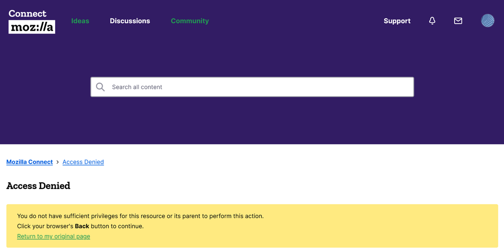Open the Support page

(397, 21)
